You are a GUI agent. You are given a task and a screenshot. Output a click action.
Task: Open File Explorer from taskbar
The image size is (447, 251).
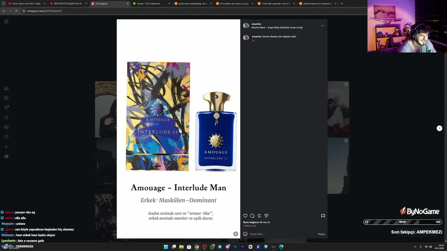coord(181,247)
